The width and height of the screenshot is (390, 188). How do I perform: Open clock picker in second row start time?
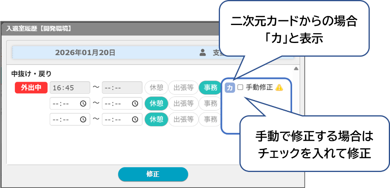pyautogui.click(x=83, y=104)
